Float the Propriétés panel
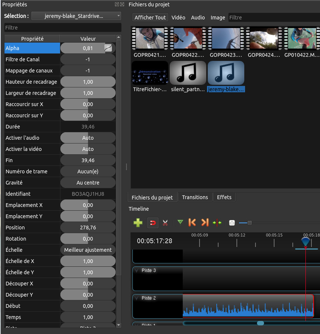This screenshot has width=320, height=334. (117, 4)
